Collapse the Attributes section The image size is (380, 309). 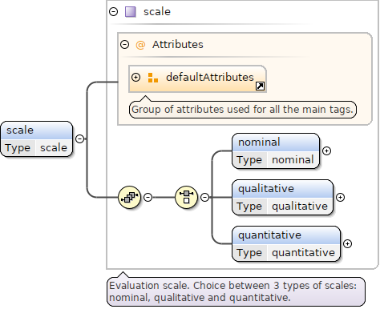coord(124,44)
